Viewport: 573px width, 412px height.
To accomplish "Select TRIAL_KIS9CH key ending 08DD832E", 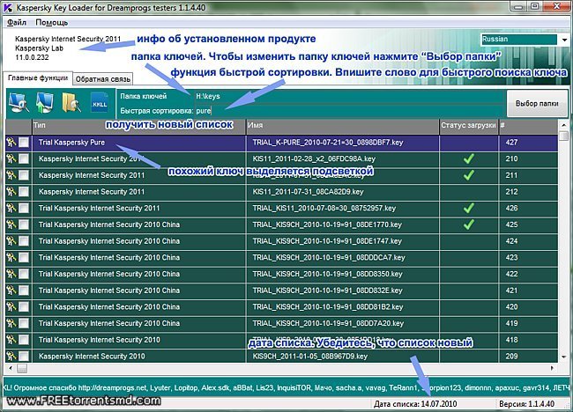I will 327,291.
